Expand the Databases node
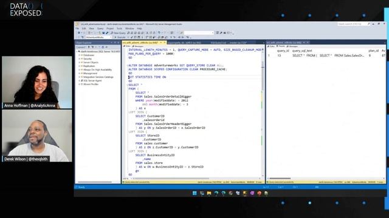Viewport: 389px width, 218px height. coord(80,55)
